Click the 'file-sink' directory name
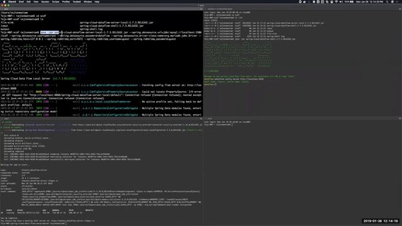This screenshot has height=226, width=402. tap(7, 23)
